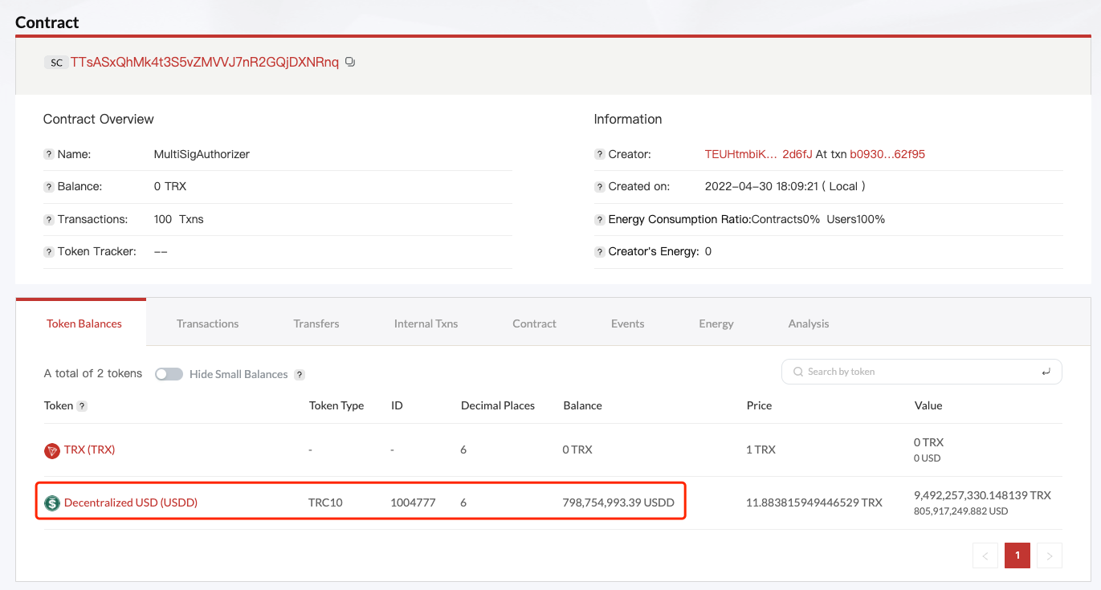
Task: Click the help icon beside Name
Action: pos(49,154)
